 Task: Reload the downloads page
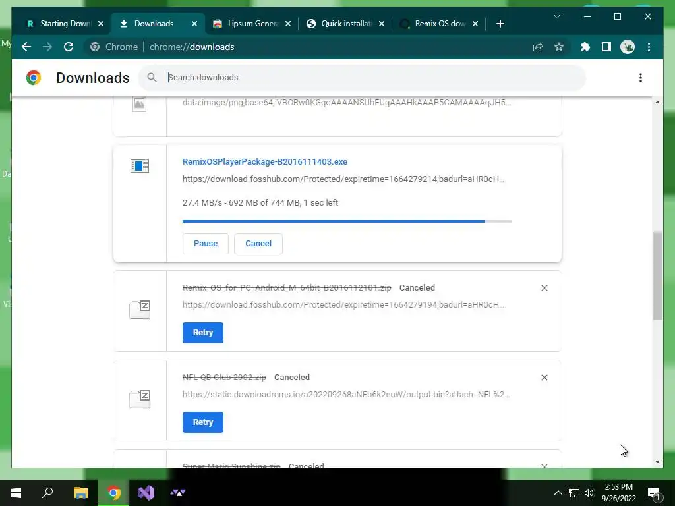tap(69, 47)
